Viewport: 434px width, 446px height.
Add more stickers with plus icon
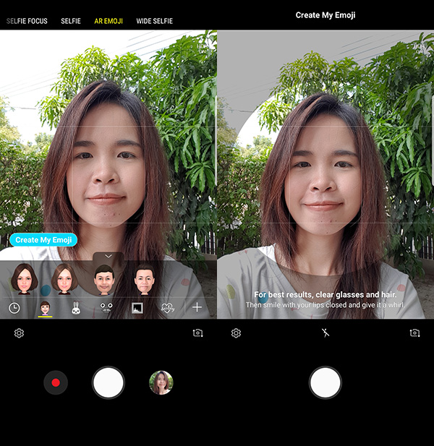(x=197, y=307)
